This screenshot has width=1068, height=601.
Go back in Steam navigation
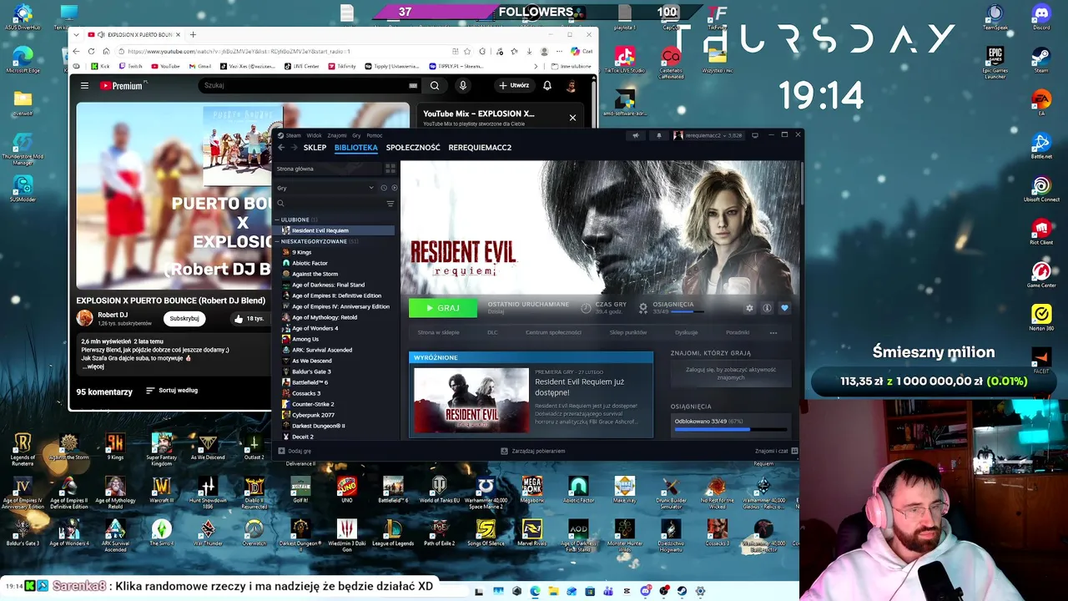(281, 148)
